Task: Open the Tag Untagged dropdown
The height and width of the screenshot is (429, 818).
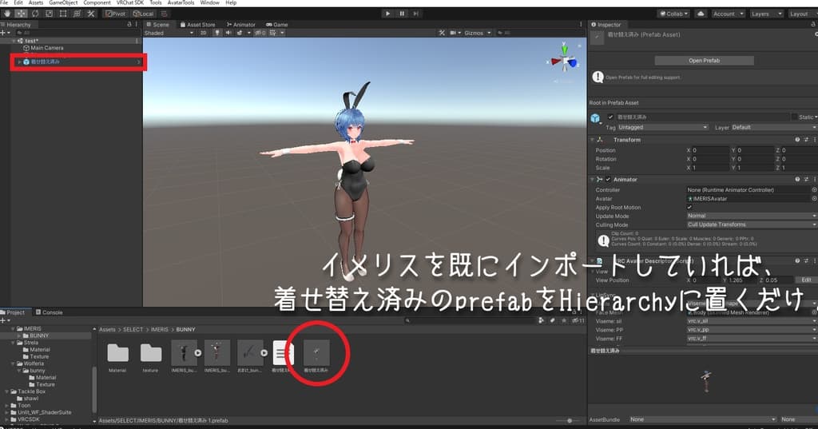Action: coord(662,127)
